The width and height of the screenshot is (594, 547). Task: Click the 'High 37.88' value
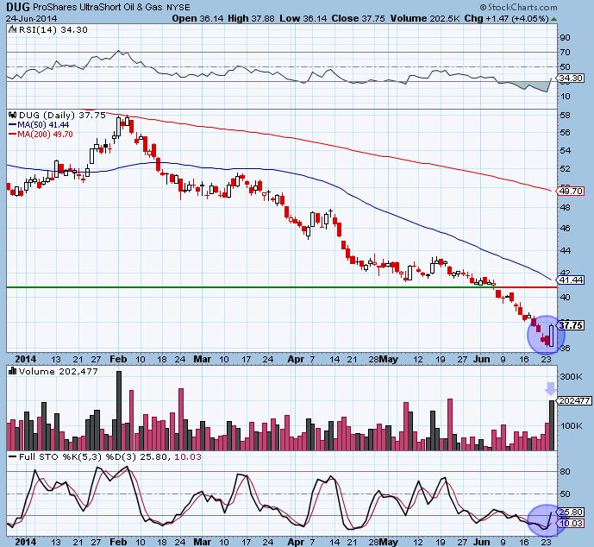tap(251, 18)
